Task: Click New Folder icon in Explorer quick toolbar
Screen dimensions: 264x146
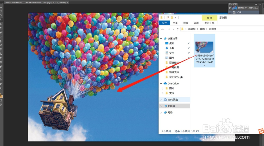Action: pyautogui.click(x=172, y=17)
